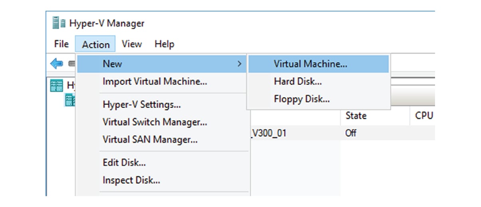This screenshot has width=481, height=207.
Task: Open the View menu
Action: (x=131, y=44)
